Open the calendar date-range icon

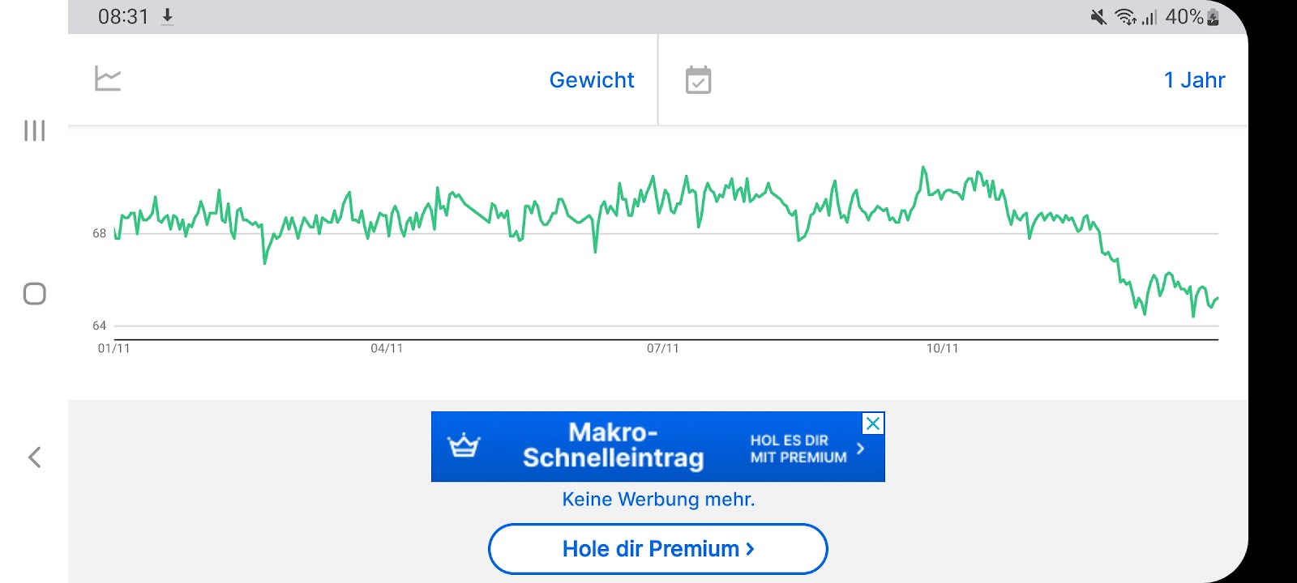tap(698, 79)
